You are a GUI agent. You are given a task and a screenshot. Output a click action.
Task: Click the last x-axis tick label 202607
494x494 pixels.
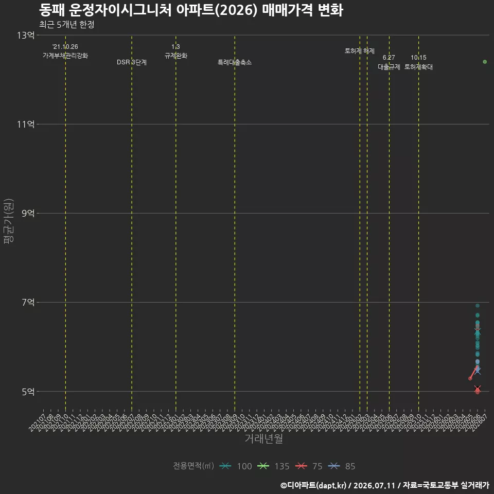[479, 422]
